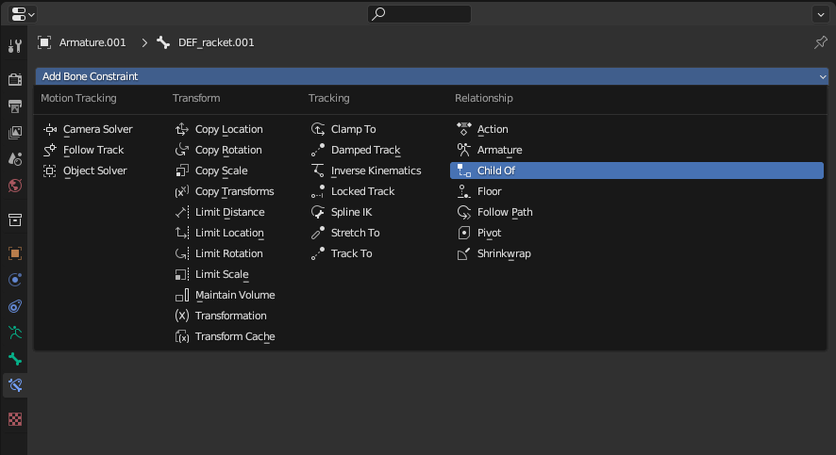Choose the Child Of constraint
The width and height of the screenshot is (836, 455).
coord(495,171)
